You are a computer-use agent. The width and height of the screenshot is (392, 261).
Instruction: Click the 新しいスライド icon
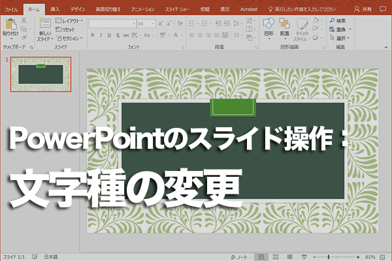[45, 23]
